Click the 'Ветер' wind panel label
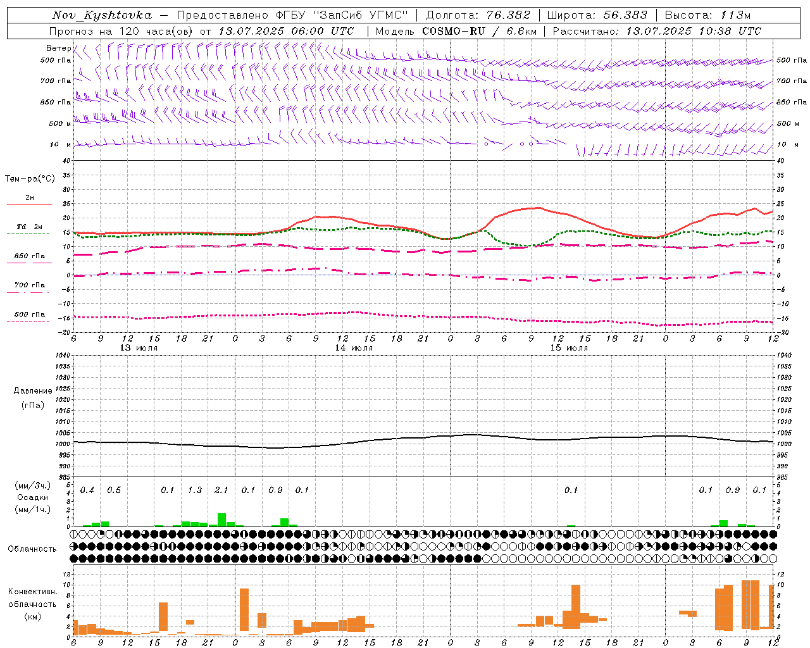This screenshot has width=810, height=648. click(58, 48)
